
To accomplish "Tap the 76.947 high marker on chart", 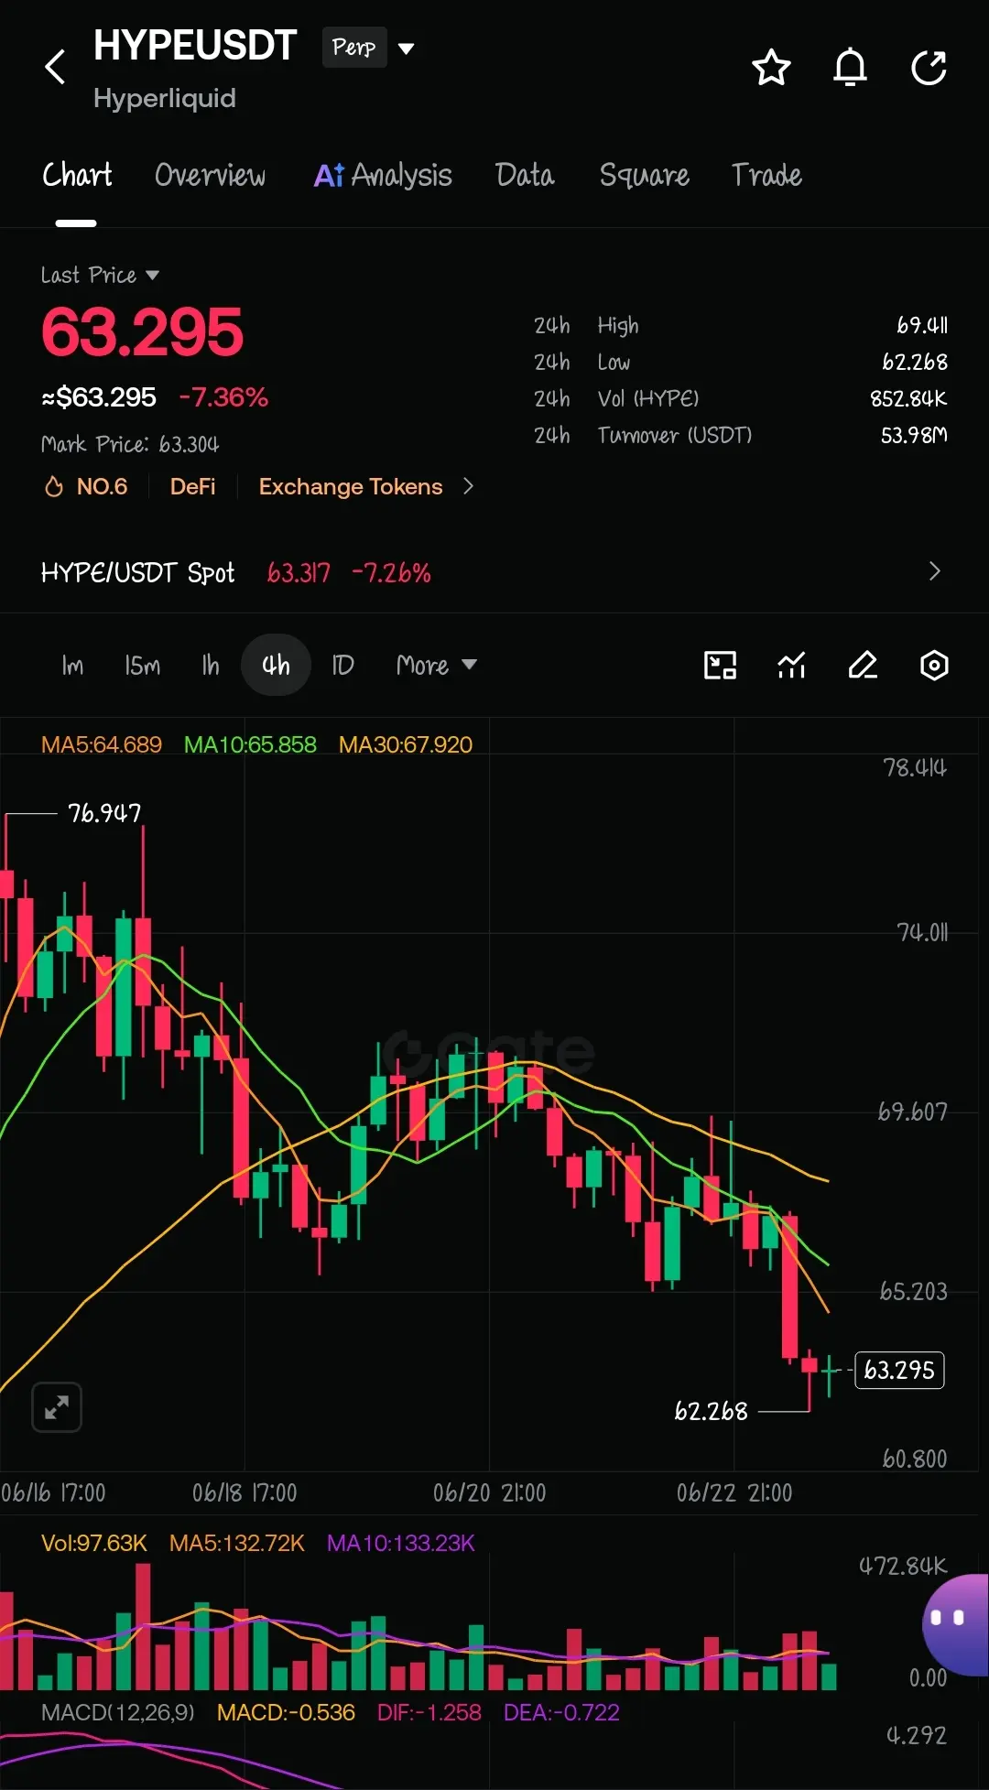I will point(104,813).
